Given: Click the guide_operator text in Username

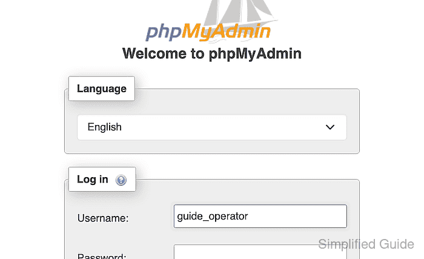Looking at the screenshot, I should [212, 217].
